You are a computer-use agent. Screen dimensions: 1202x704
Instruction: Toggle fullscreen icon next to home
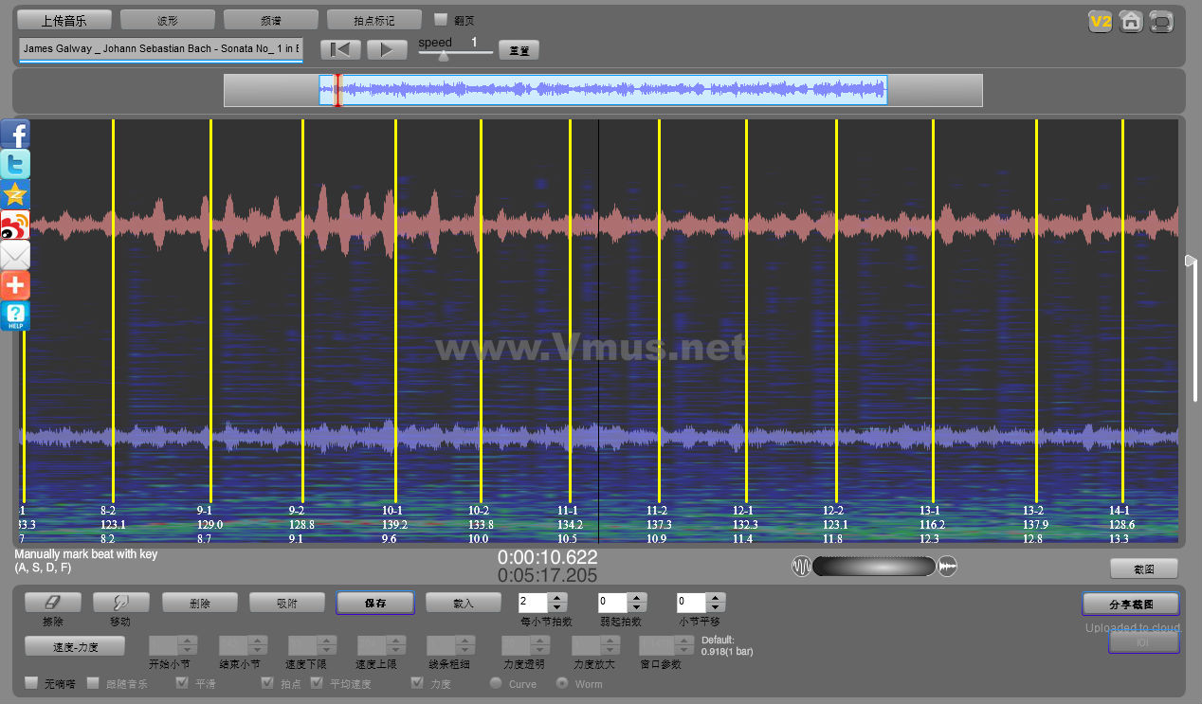[1161, 21]
